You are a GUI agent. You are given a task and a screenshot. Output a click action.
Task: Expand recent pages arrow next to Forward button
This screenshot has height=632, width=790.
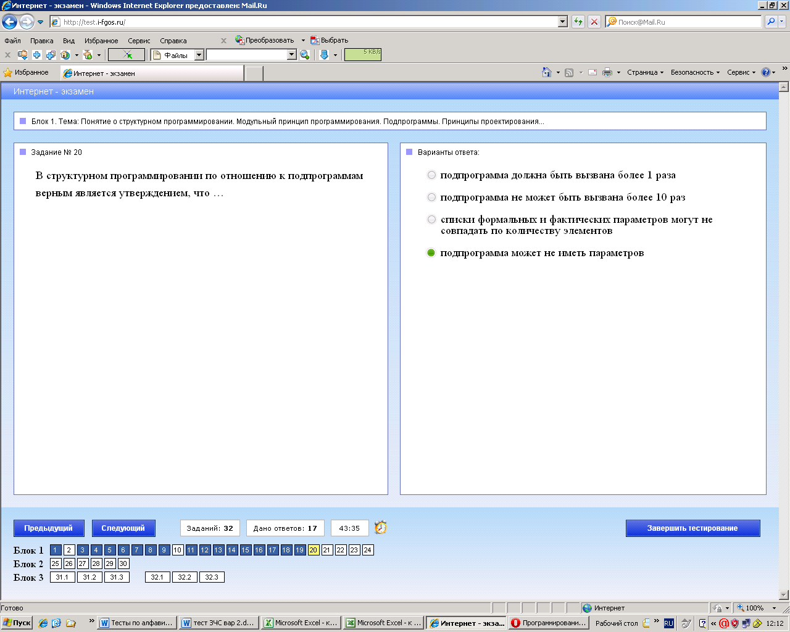point(41,22)
